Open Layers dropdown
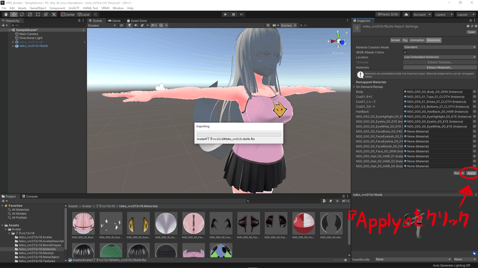 [x=443, y=14]
